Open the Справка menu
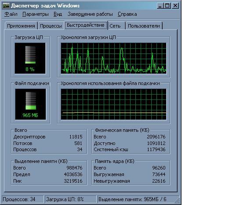This screenshot has width=225, height=205. click(127, 14)
